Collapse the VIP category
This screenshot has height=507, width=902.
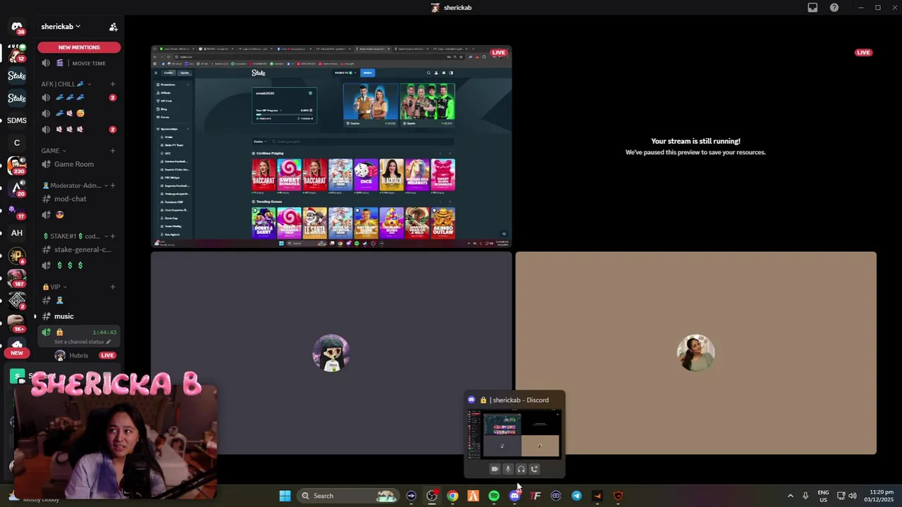(54, 287)
